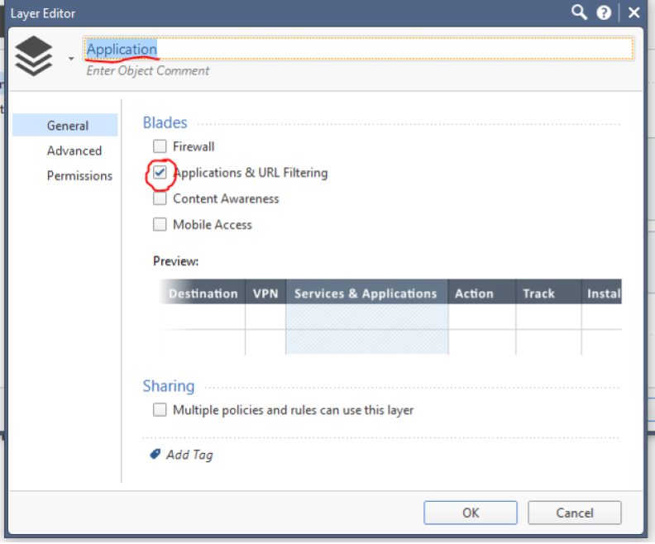The height and width of the screenshot is (544, 655).
Task: Enable the Content Awareness checkbox
Action: 160,198
